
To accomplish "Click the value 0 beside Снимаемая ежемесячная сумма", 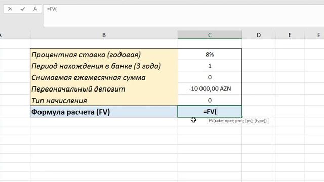I will tap(210, 77).
